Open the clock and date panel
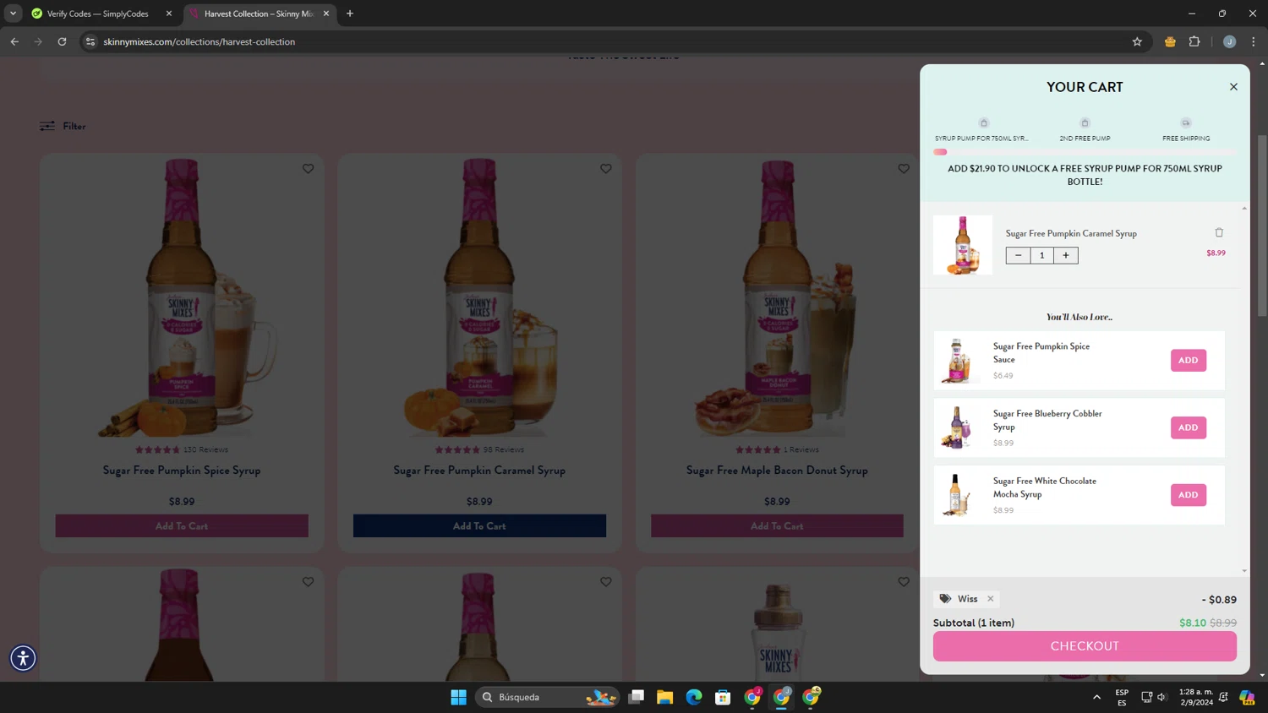 point(1196,697)
